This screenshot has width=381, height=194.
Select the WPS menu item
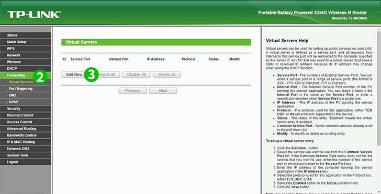coord(26,48)
